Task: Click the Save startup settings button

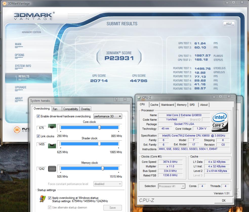Action: pyautogui.click(x=113, y=207)
